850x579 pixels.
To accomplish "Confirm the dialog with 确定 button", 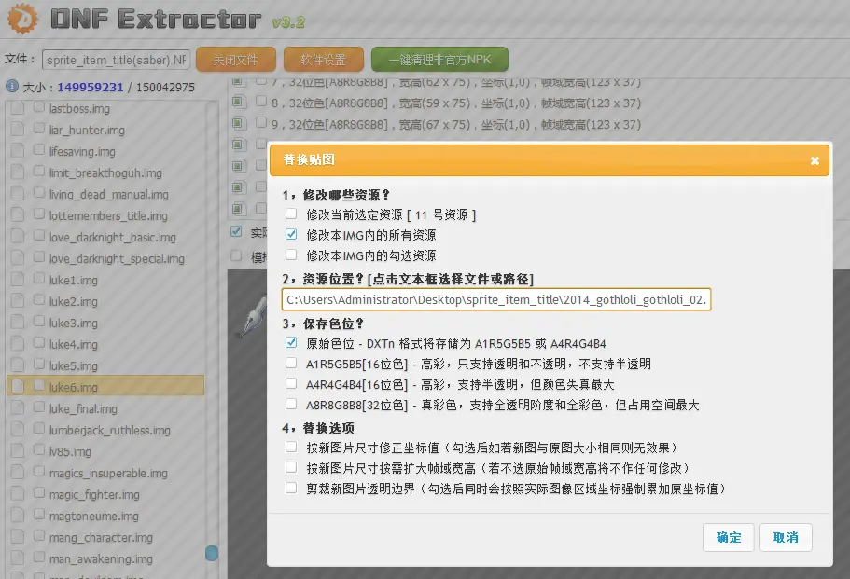I will tap(728, 537).
